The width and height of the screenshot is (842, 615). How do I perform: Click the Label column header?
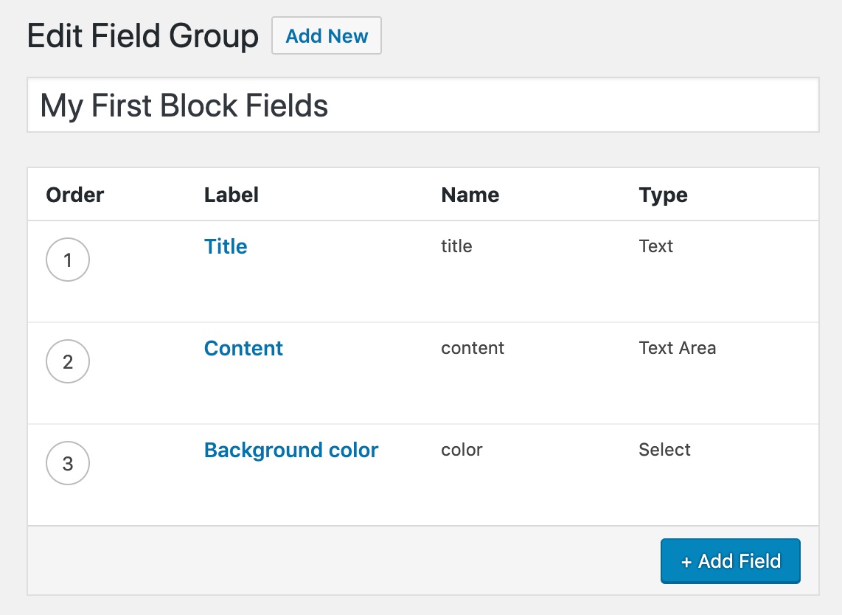232,195
